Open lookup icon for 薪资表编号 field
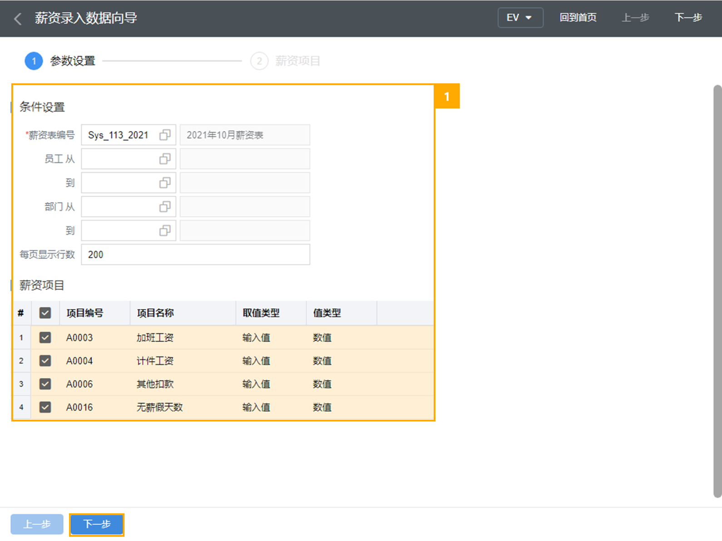This screenshot has width=722, height=541. pos(165,135)
